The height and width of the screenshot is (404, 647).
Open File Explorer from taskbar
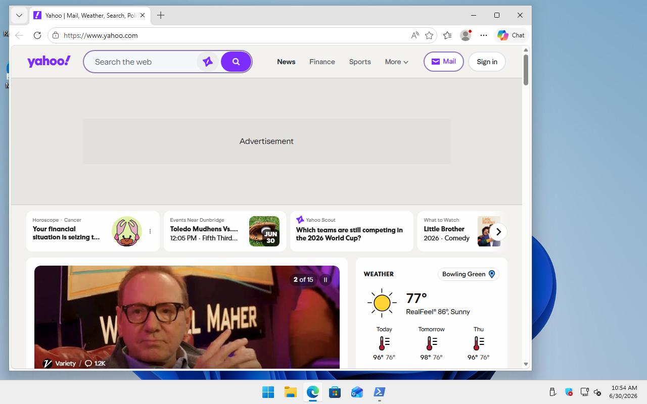pos(290,392)
